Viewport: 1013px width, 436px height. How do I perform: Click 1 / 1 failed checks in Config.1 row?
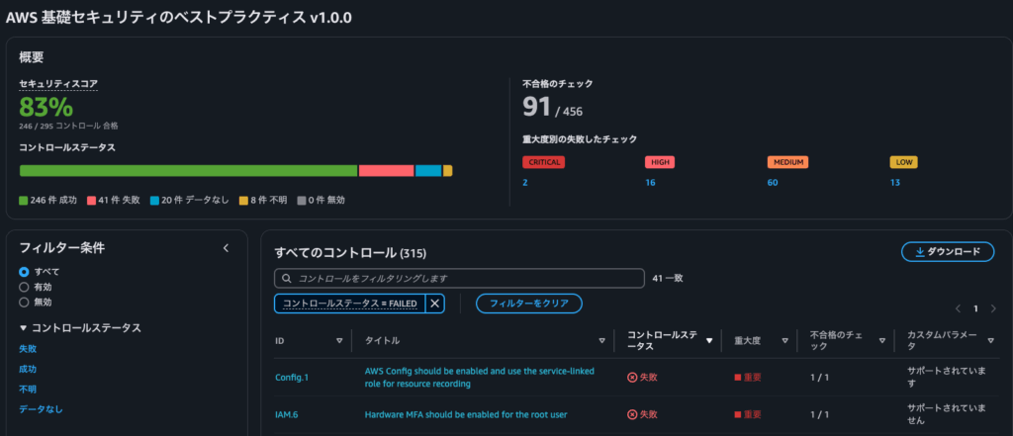point(819,378)
